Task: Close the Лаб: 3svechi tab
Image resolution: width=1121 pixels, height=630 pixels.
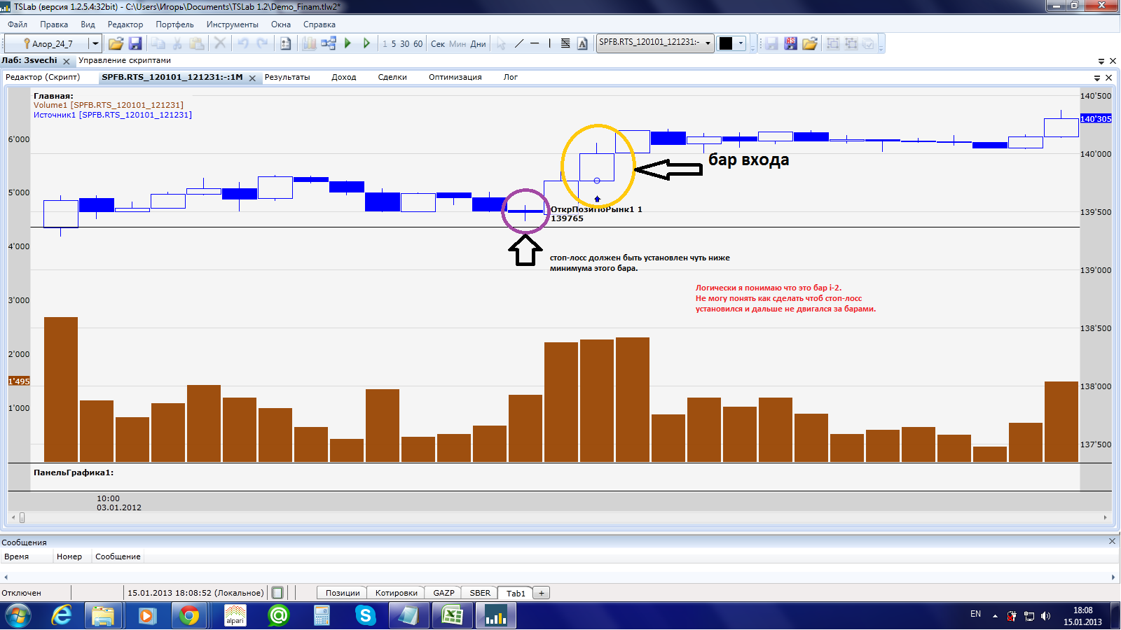Action: point(67,62)
